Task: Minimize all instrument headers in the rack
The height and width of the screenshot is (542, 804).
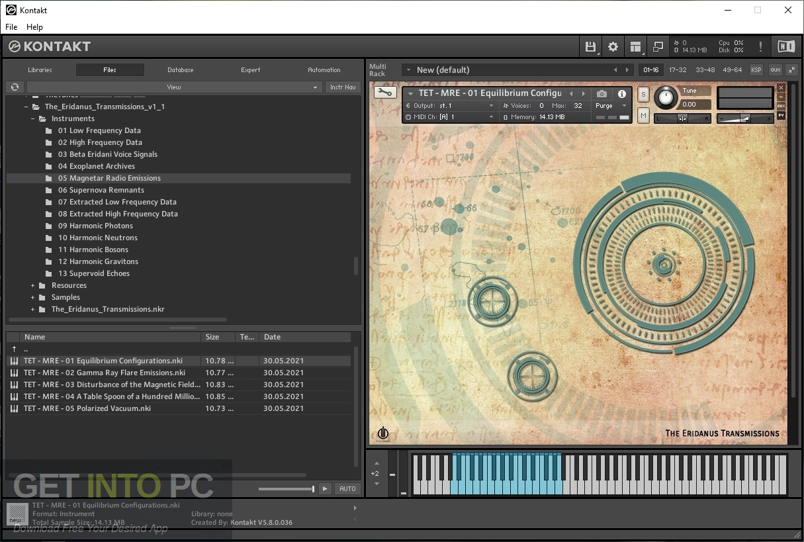Action: click(791, 69)
